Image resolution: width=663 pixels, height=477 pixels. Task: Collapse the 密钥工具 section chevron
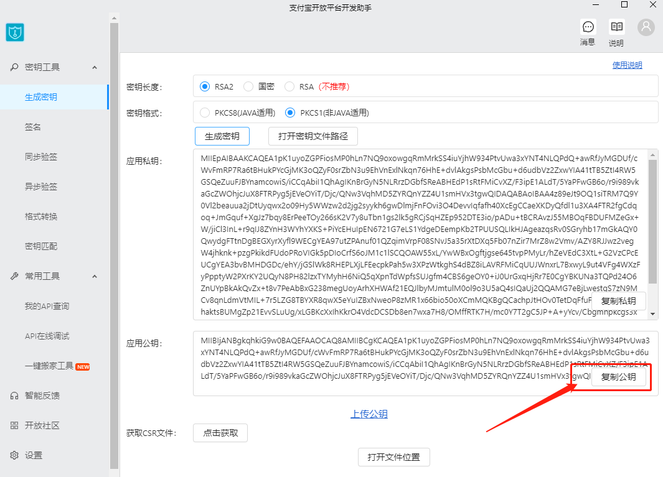[95, 67]
